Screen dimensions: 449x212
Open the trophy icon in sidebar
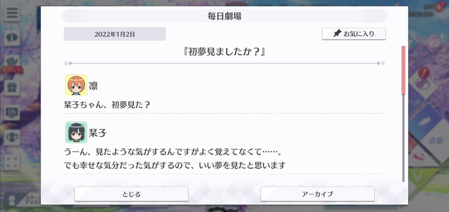[12, 137]
